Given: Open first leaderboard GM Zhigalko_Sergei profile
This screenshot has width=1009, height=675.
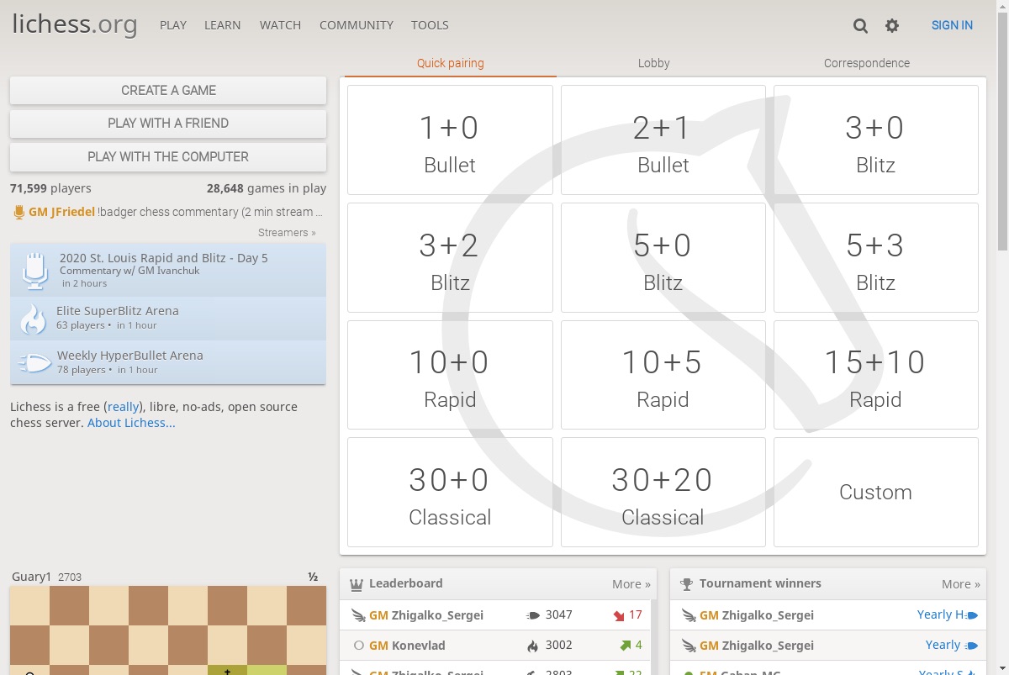Looking at the screenshot, I should pyautogui.click(x=426, y=615).
